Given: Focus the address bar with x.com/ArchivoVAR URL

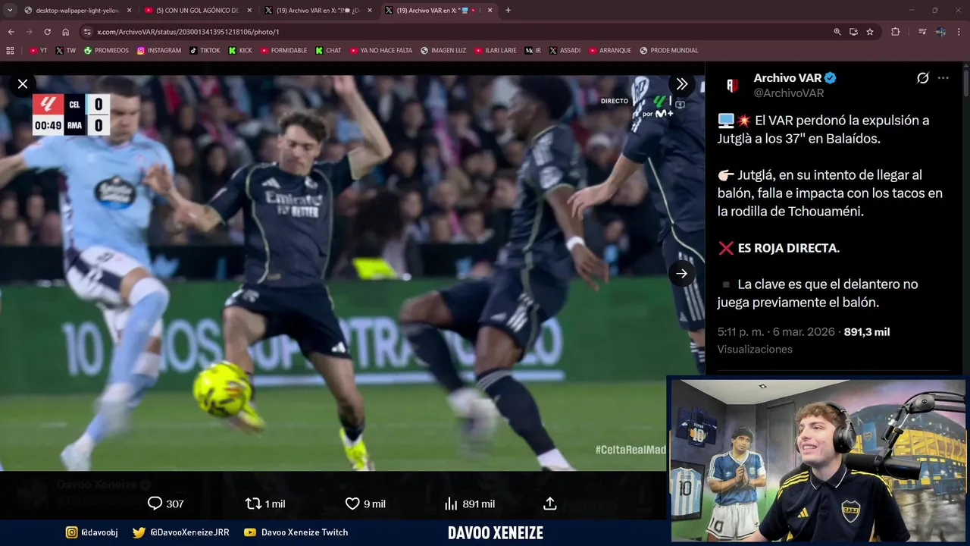Looking at the screenshot, I should pyautogui.click(x=455, y=32).
